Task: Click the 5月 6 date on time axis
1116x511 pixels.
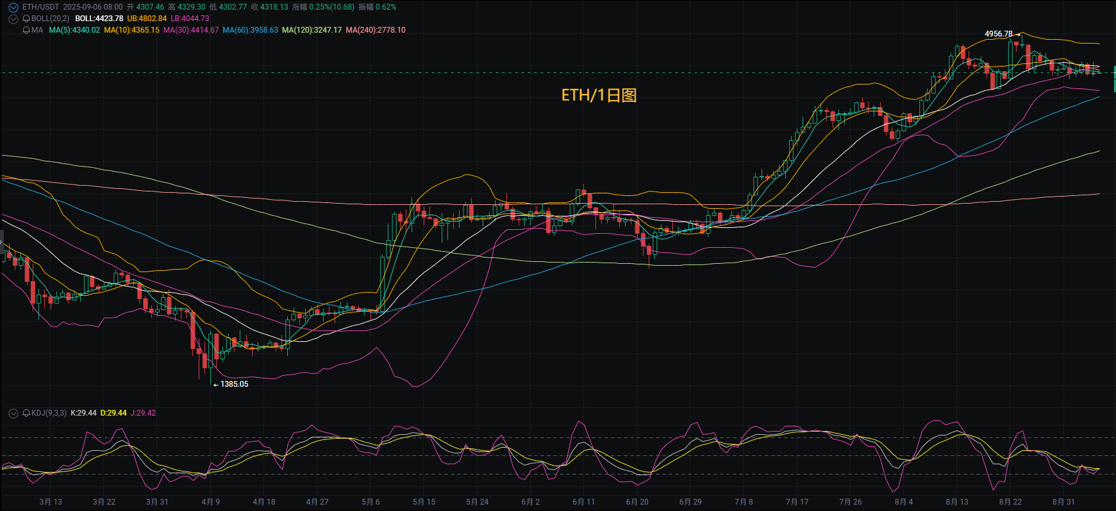Action: pos(371,502)
